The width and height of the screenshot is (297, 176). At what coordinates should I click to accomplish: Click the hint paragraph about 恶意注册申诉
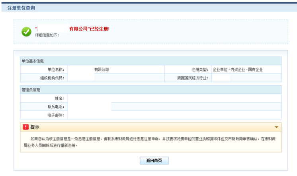tap(150, 142)
